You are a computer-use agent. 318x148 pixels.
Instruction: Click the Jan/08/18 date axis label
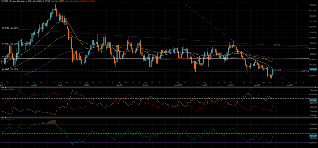(x=179, y=85)
